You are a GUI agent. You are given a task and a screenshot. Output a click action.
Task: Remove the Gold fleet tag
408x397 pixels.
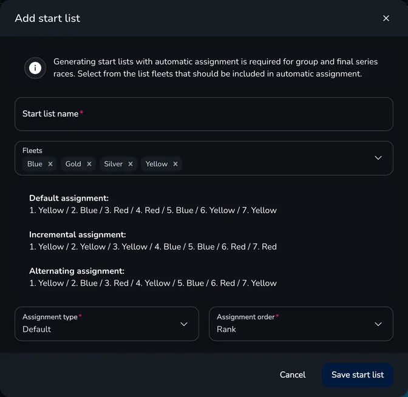pyautogui.click(x=89, y=164)
